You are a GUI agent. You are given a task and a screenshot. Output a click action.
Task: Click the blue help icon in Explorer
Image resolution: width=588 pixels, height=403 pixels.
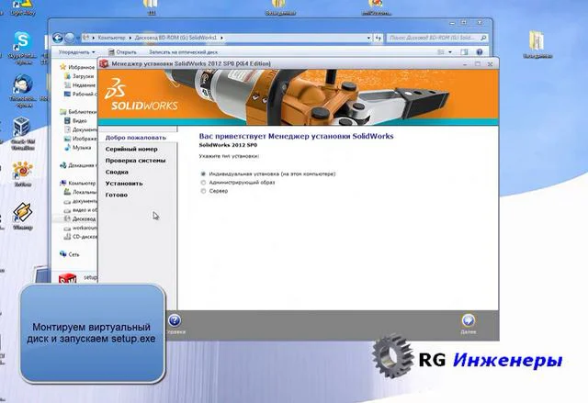(x=480, y=52)
